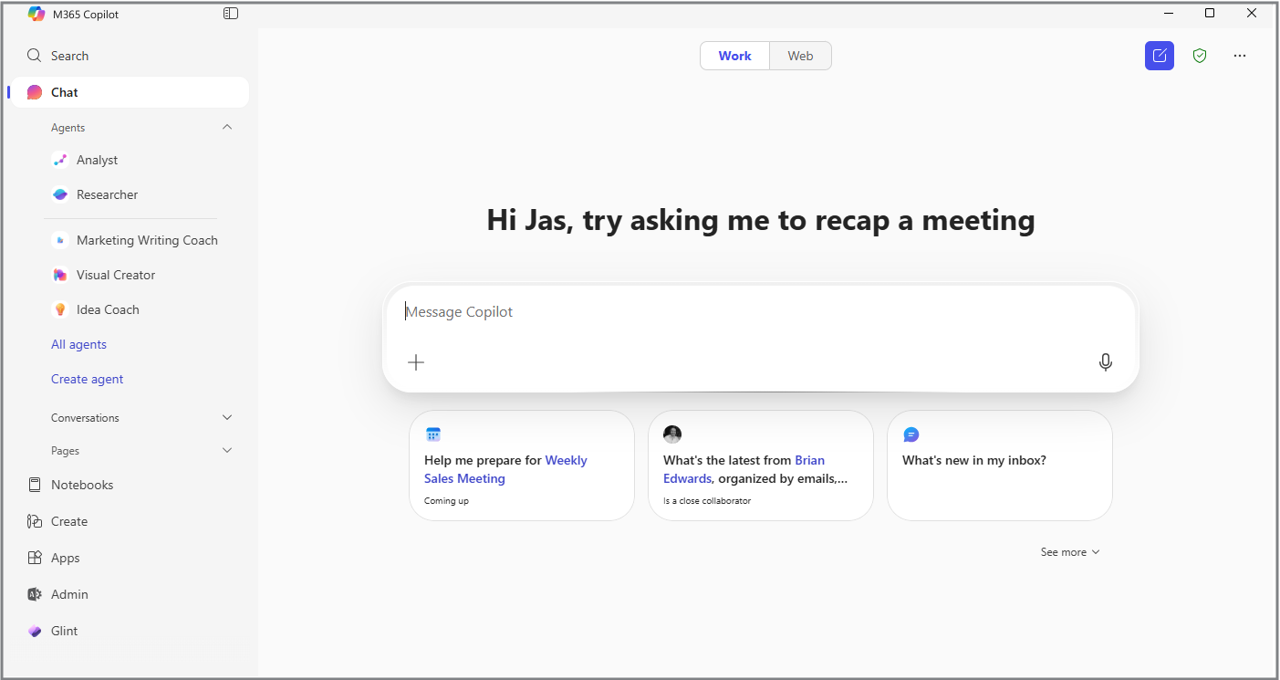Click the M365 Copilot logo icon
Image resolution: width=1280 pixels, height=680 pixels.
[36, 14]
